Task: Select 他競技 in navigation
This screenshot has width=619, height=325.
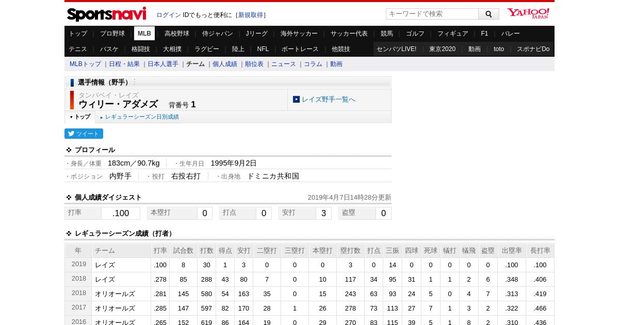Action: (341, 49)
